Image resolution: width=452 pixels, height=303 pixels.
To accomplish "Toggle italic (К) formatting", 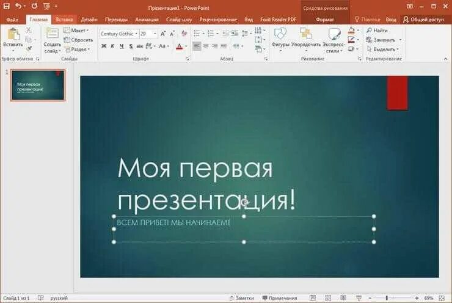I will click(x=113, y=46).
